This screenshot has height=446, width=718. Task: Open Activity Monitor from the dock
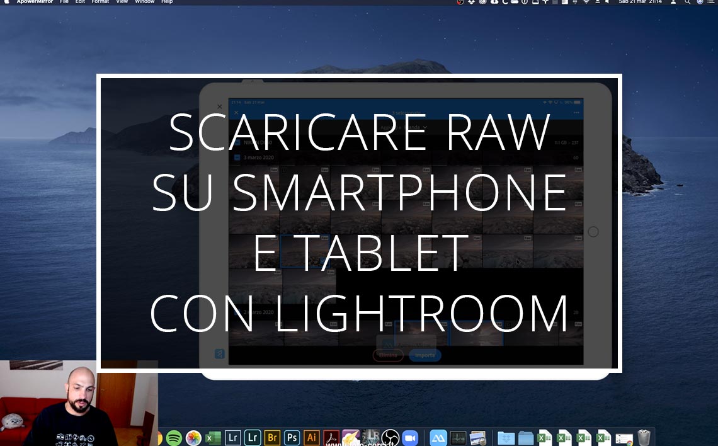coord(458,438)
